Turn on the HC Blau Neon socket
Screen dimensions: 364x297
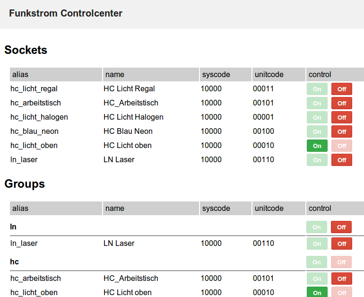pyautogui.click(x=317, y=131)
